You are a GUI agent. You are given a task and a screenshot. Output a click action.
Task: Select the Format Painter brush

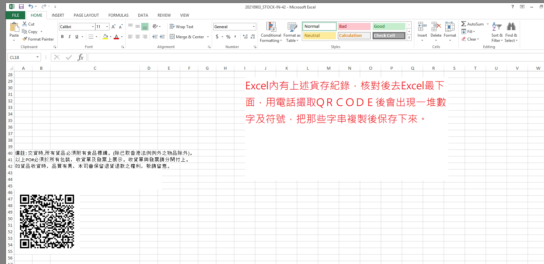click(x=25, y=39)
